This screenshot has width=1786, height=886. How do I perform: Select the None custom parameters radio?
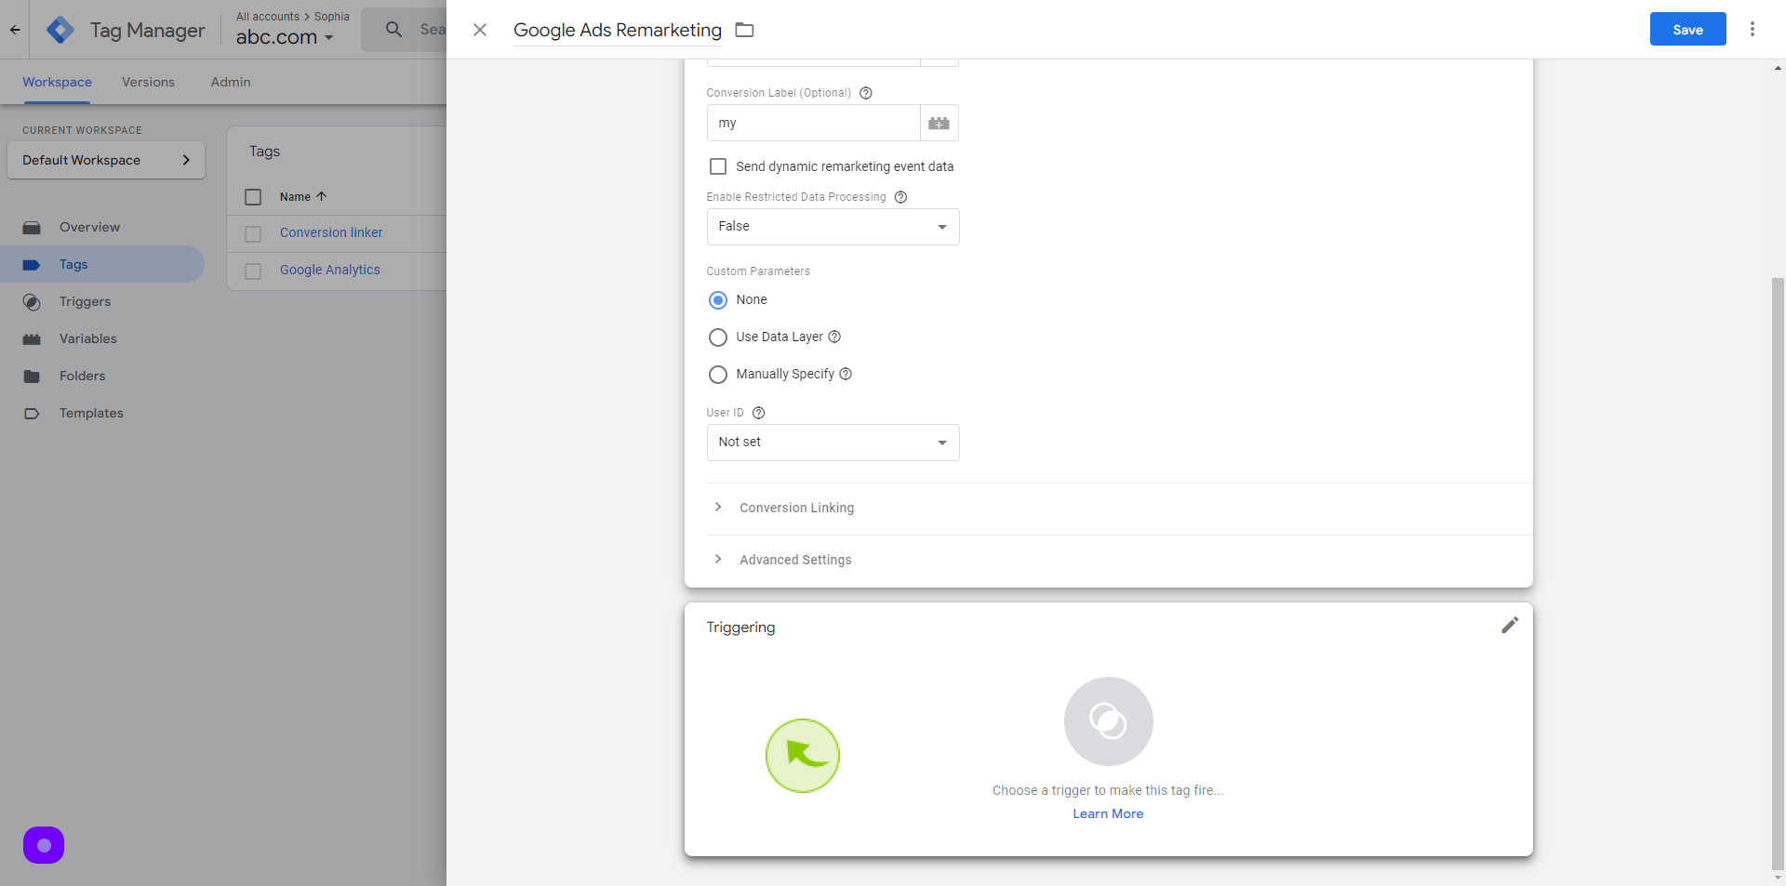[718, 300]
